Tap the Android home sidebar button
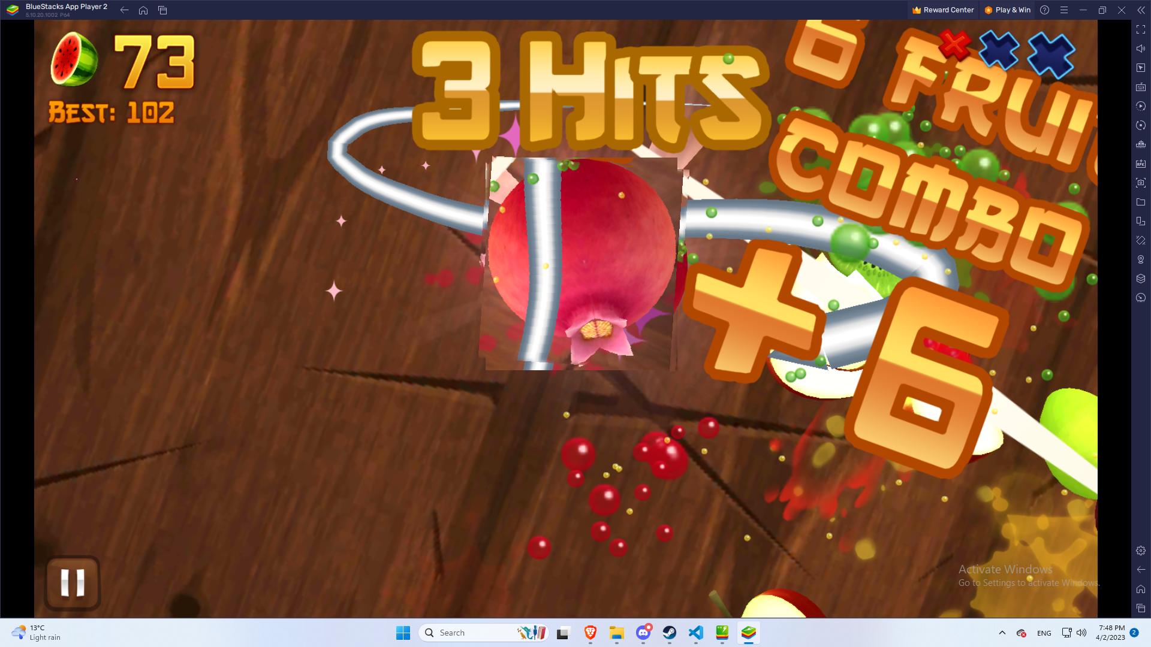 [1141, 589]
